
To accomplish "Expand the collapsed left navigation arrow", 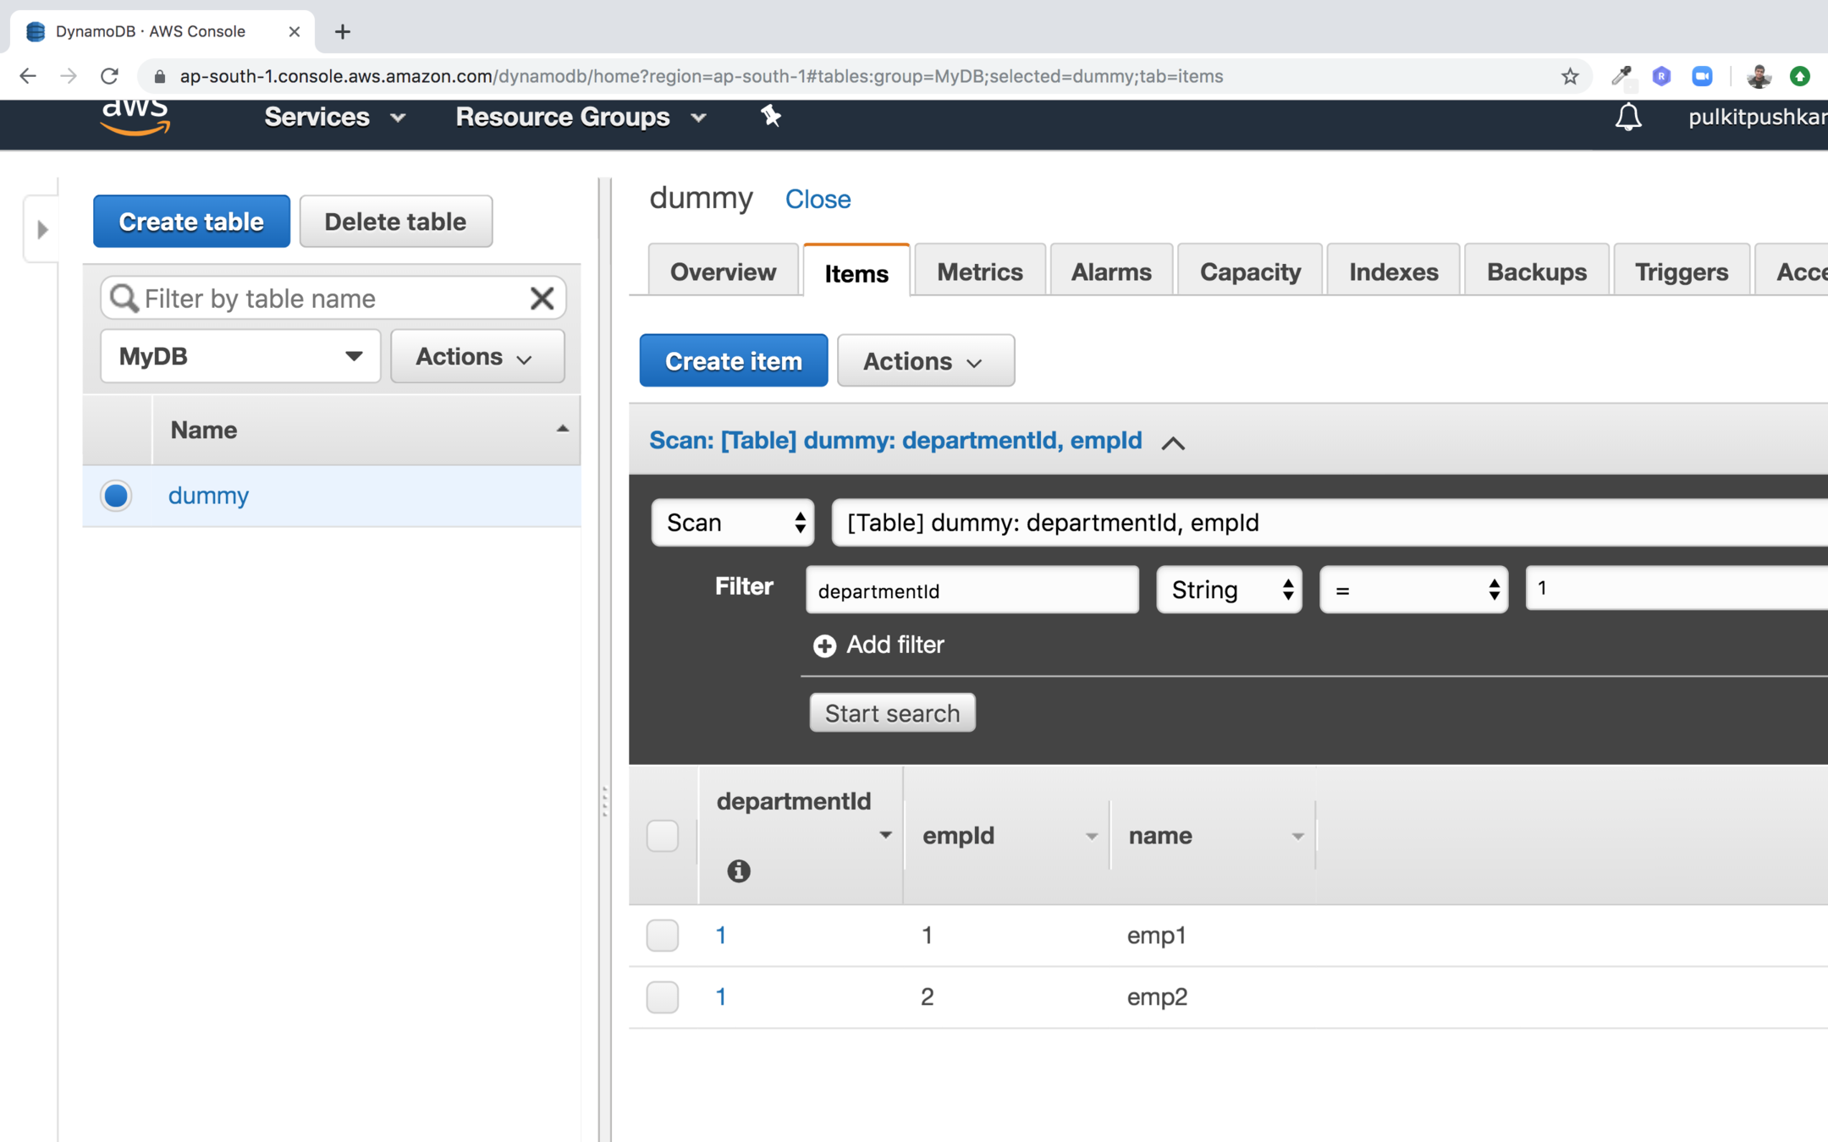I will point(42,229).
